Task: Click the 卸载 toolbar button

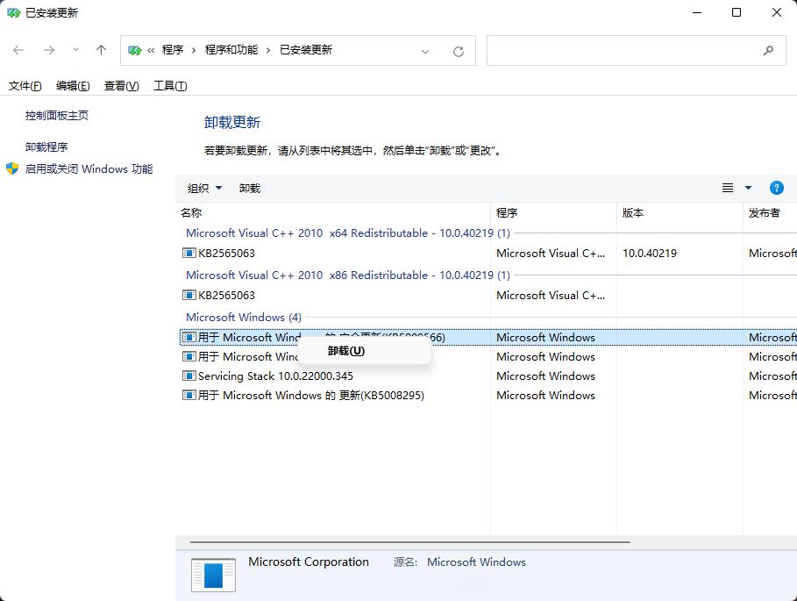Action: click(248, 187)
